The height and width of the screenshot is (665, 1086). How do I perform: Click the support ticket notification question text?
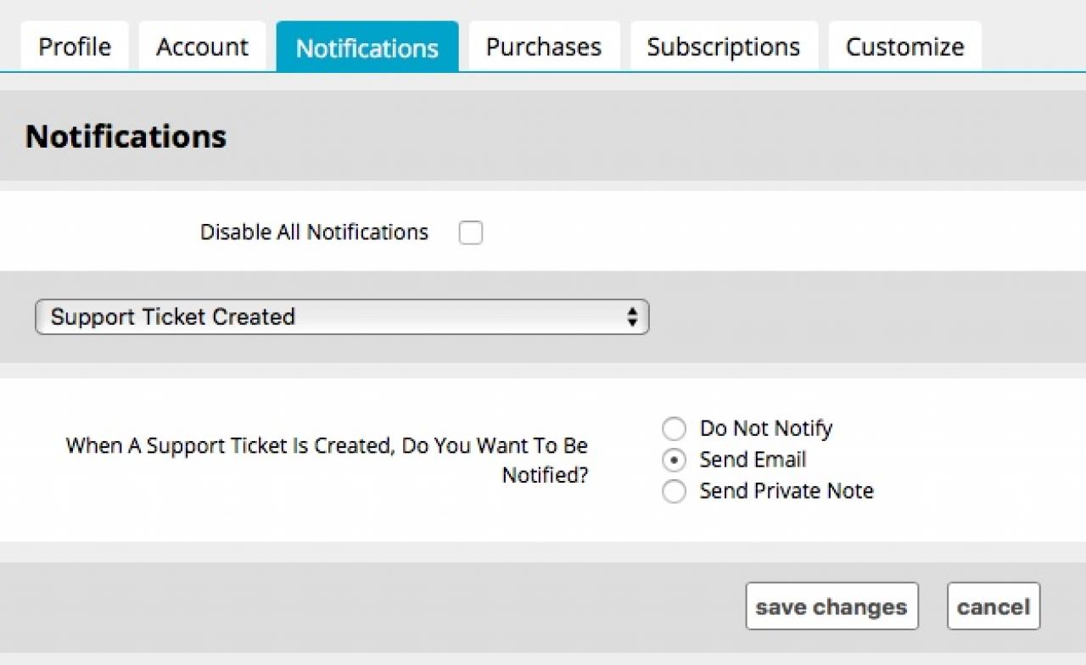click(x=327, y=461)
